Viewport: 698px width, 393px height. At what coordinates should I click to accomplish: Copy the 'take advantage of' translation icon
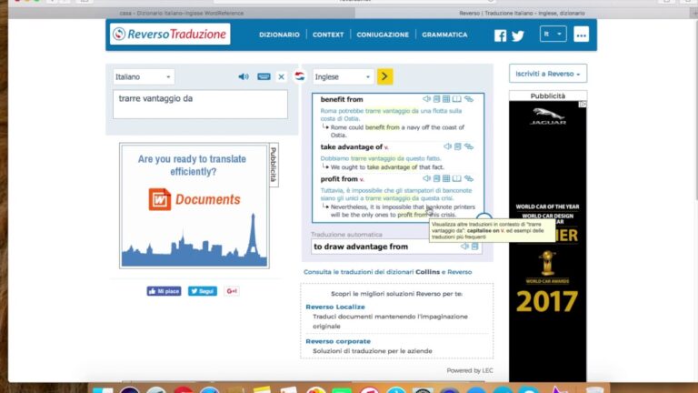[458, 146]
